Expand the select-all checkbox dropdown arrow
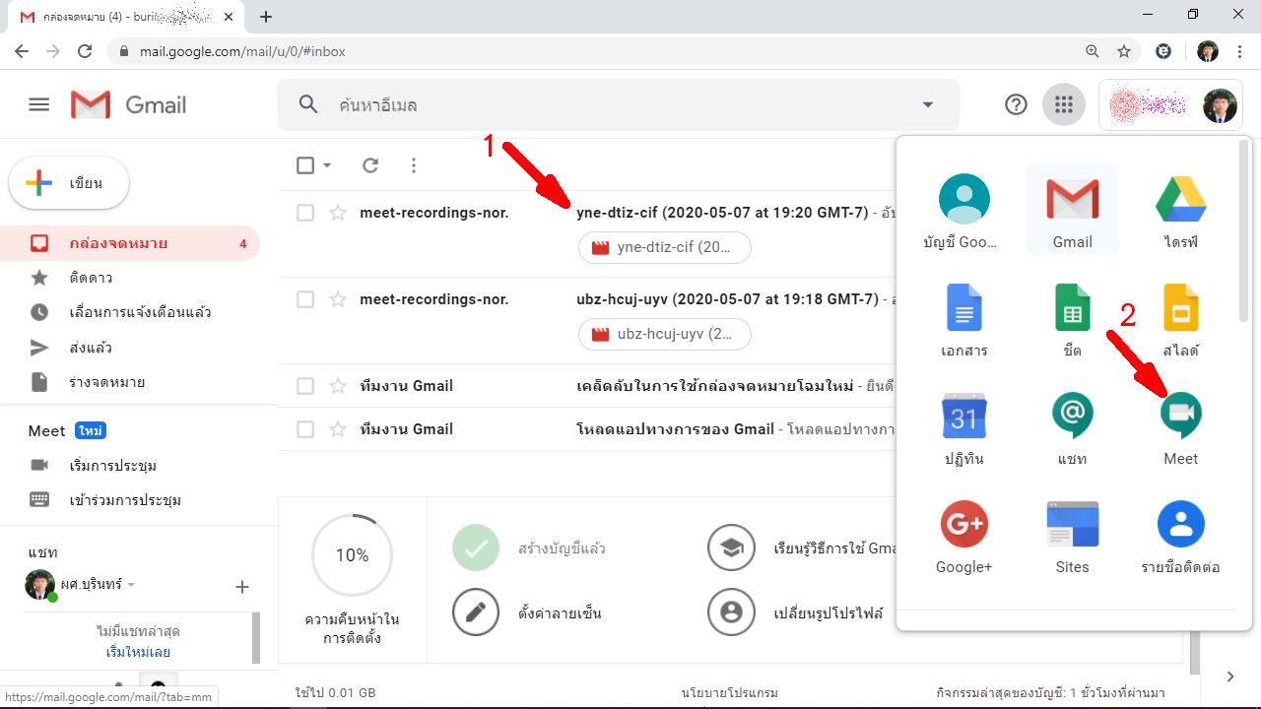1261x709 pixels. (327, 165)
